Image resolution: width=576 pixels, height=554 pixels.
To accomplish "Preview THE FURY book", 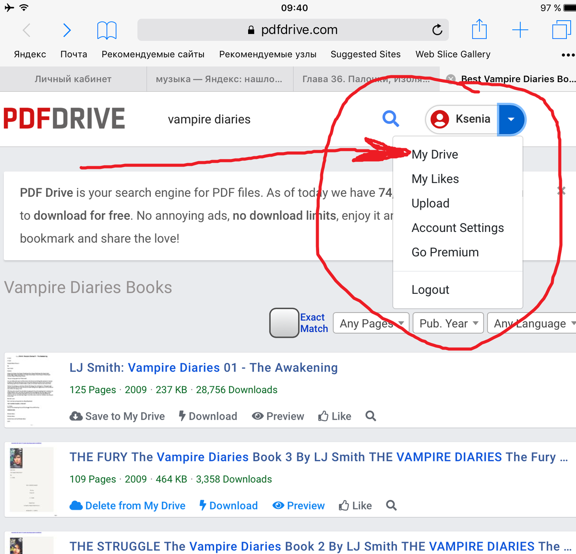I will 299,506.
